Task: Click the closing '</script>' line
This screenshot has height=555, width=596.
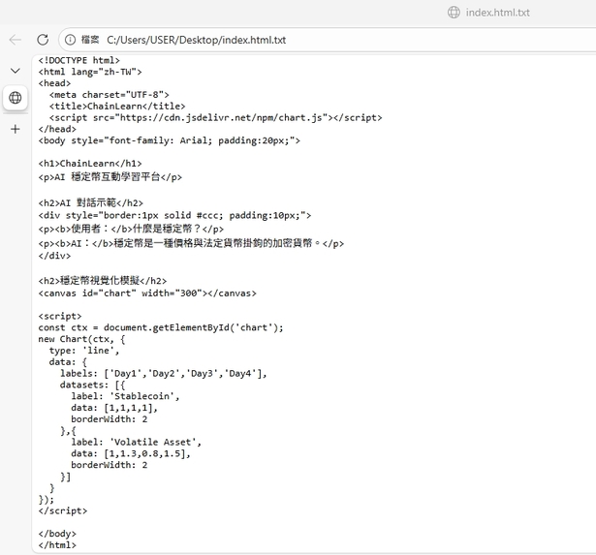Action: (63, 511)
